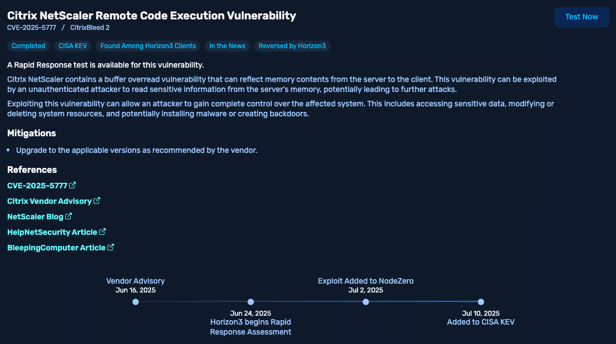Visit the NetScaler Blog link
The width and height of the screenshot is (616, 344).
tap(35, 217)
